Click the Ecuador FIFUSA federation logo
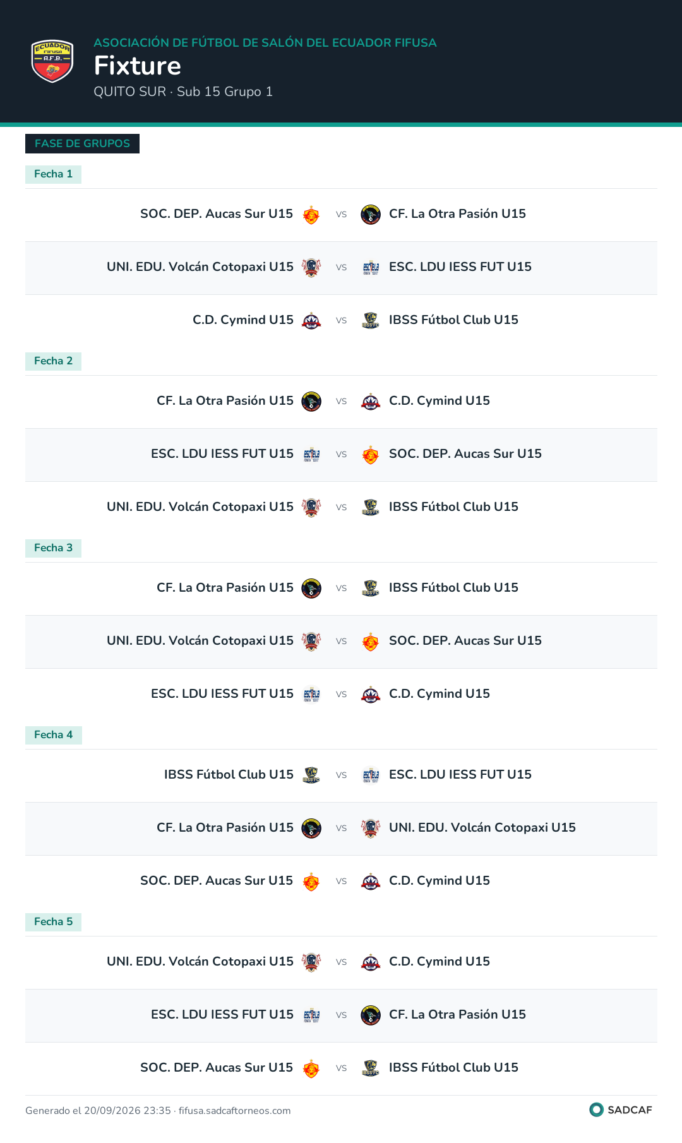 pyautogui.click(x=52, y=61)
